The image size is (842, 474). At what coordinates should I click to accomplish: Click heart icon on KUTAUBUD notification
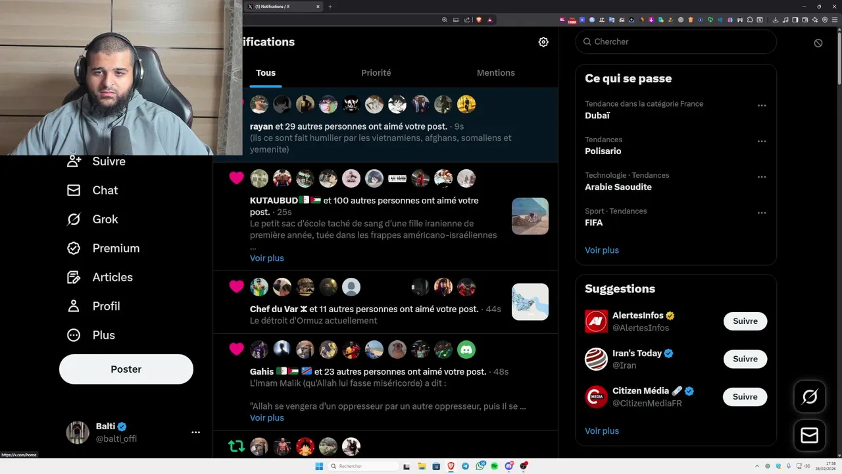click(x=236, y=178)
